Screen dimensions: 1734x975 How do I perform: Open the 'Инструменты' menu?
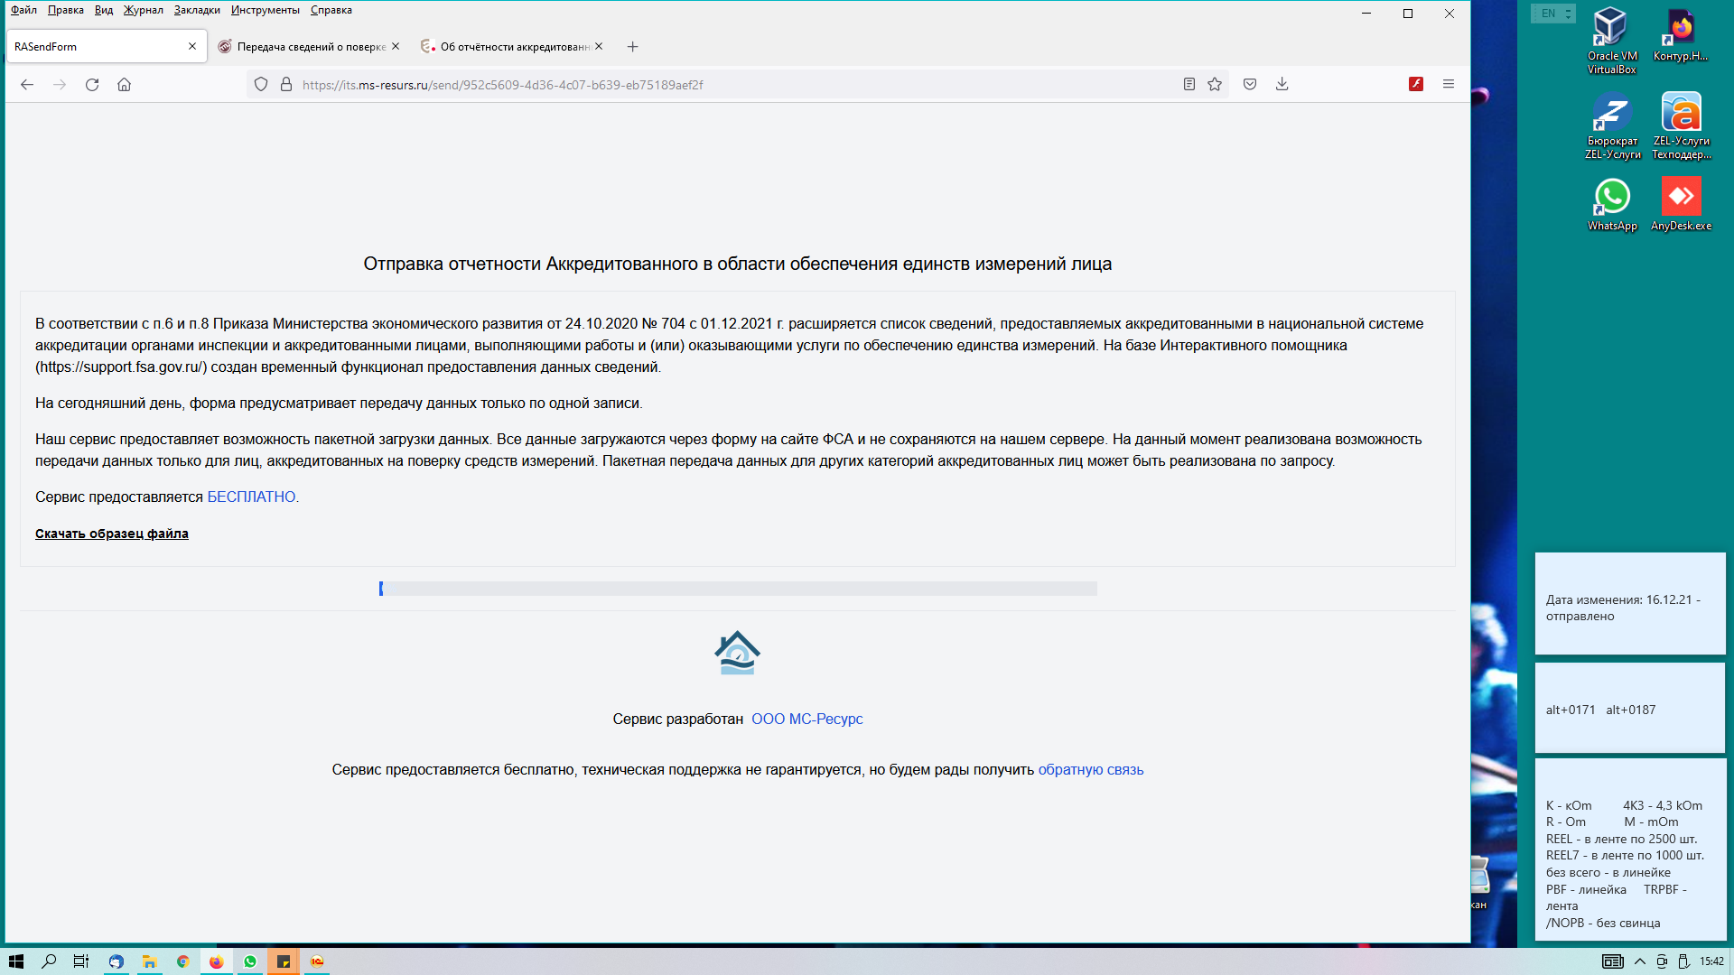pyautogui.click(x=265, y=10)
